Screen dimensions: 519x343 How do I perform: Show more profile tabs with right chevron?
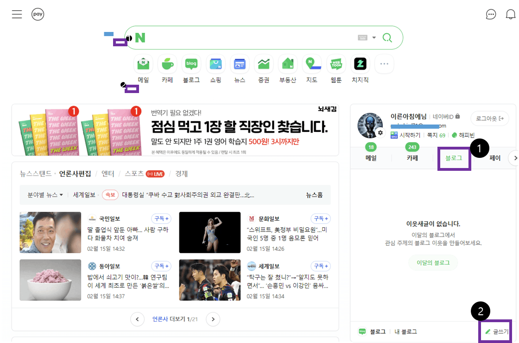(x=515, y=158)
